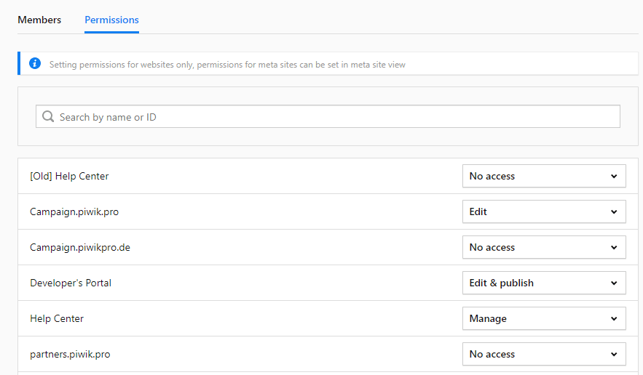Open permission dropdown for partners.piwik.pro
The height and width of the screenshot is (375, 643).
(x=543, y=354)
